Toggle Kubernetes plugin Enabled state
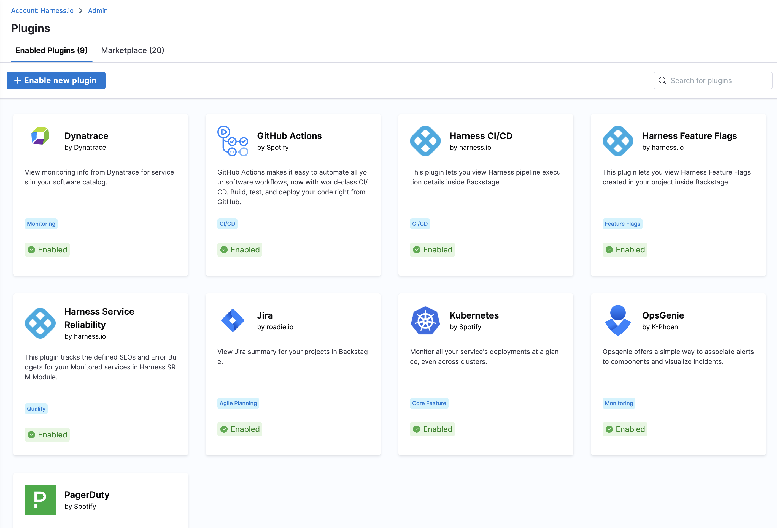This screenshot has width=777, height=528. (x=432, y=429)
